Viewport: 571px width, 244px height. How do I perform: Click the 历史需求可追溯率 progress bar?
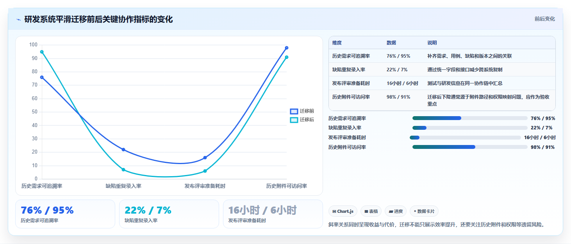470,118
